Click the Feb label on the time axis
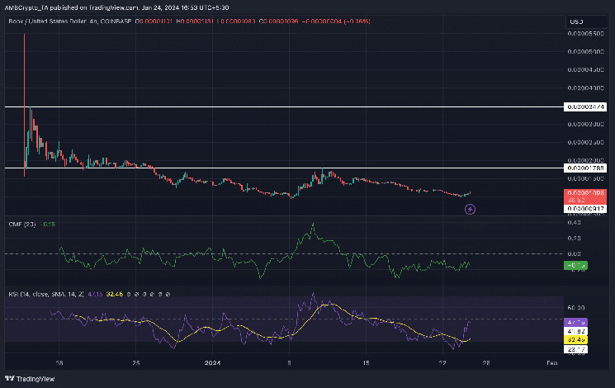The image size is (615, 388). [552, 362]
